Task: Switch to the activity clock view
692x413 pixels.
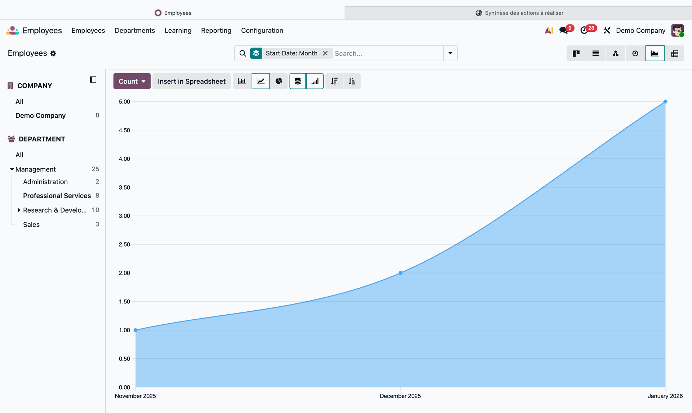Action: [635, 53]
